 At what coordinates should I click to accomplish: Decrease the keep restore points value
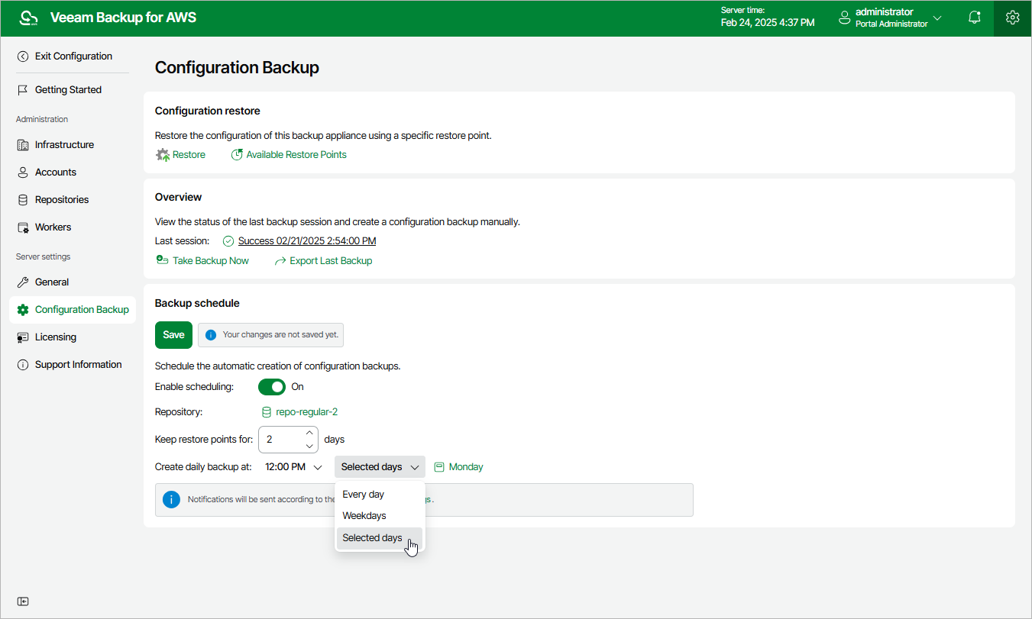(309, 446)
